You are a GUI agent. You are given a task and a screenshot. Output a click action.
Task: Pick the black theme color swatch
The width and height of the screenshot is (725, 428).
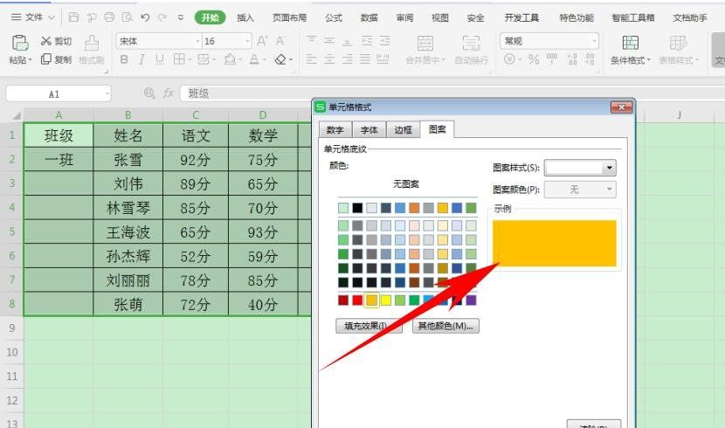(357, 208)
